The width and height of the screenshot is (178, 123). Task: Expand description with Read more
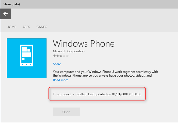click(60, 80)
